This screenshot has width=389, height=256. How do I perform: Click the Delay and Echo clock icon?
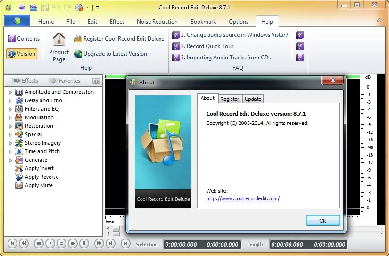pyautogui.click(x=18, y=100)
